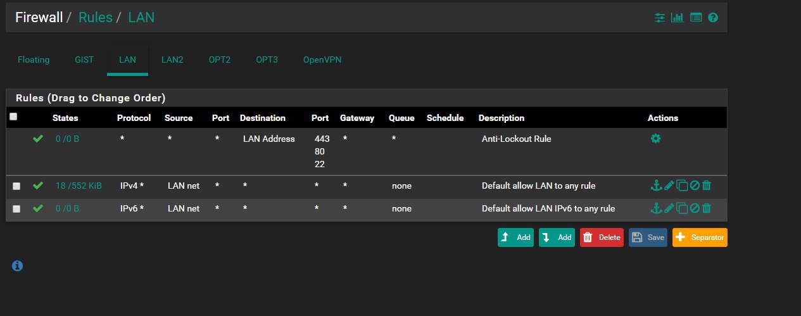The image size is (801, 316).
Task: Delete the Default allow LAN IPv6 rule
Action: click(x=707, y=208)
